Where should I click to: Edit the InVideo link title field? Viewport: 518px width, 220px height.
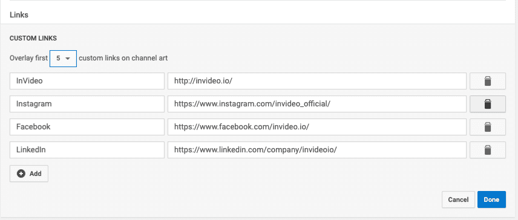pyautogui.click(x=87, y=81)
